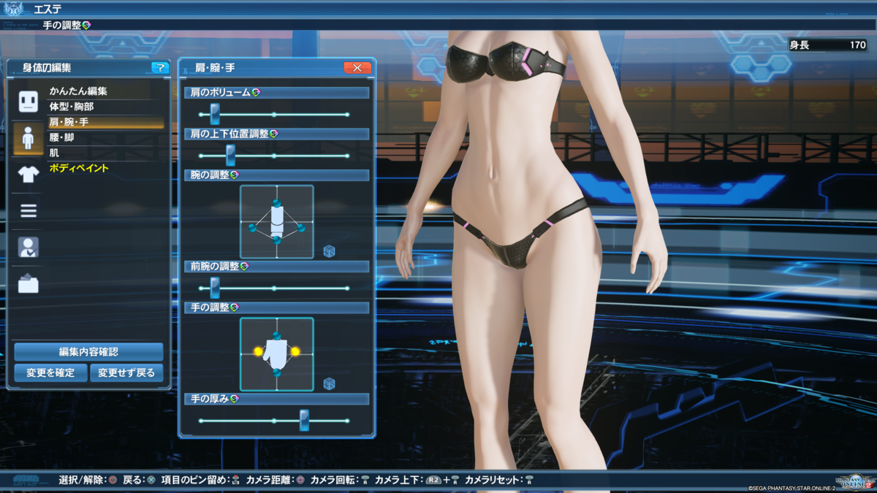Select 腰・脚 menu entry

click(x=61, y=137)
